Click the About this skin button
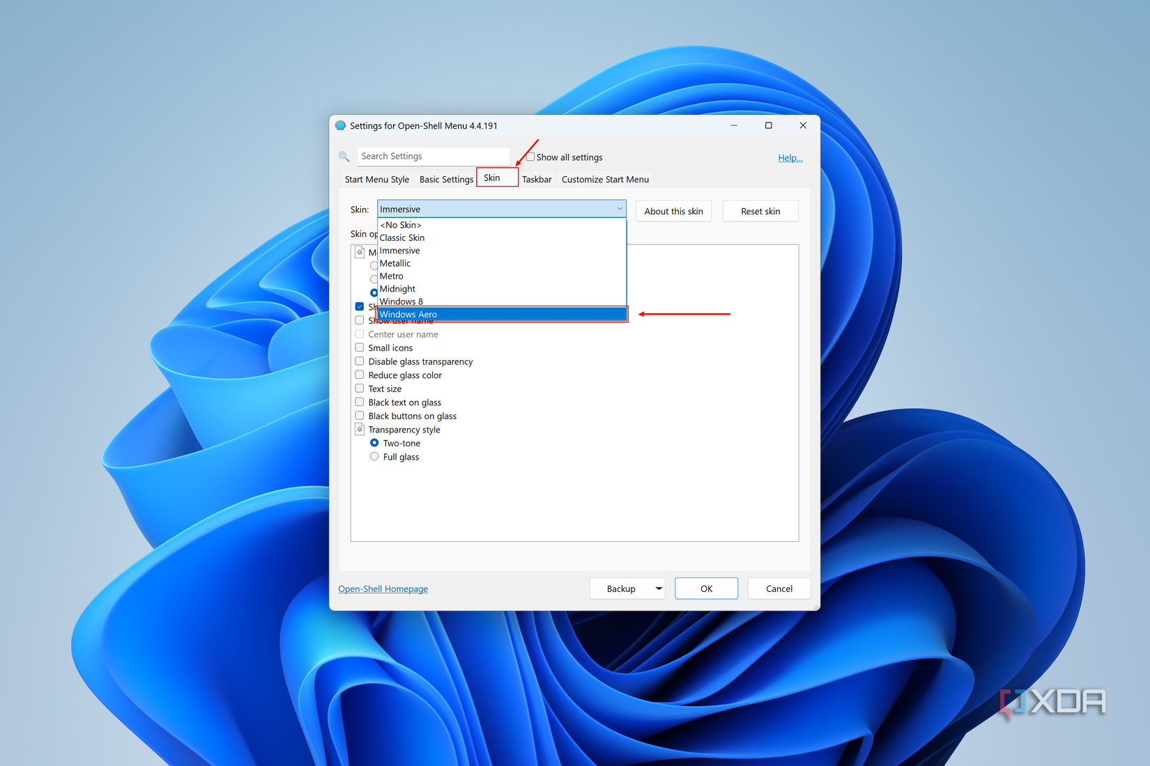This screenshot has width=1150, height=766. [673, 210]
